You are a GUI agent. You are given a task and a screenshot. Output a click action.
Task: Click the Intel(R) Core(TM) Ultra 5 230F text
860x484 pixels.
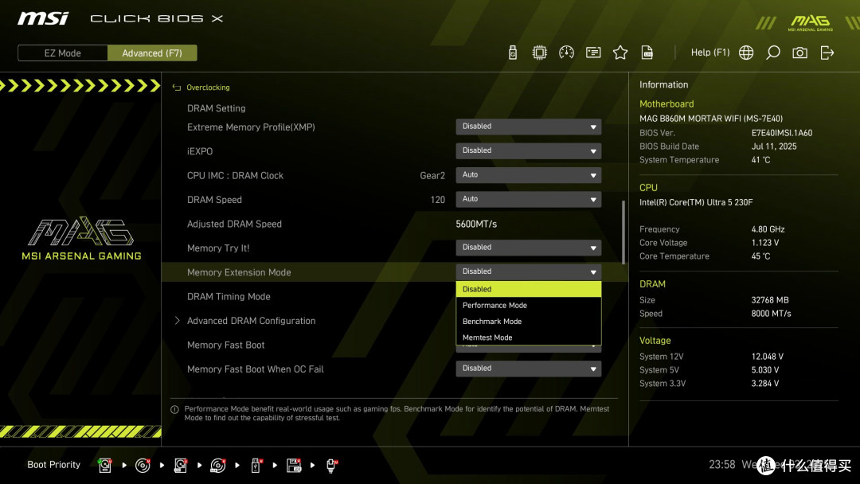tap(696, 202)
